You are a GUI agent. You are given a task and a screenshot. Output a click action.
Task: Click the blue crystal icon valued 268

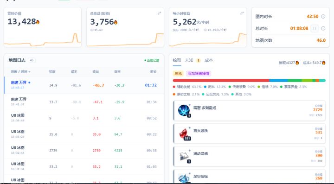184,178
